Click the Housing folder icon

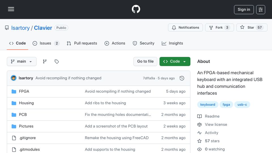click(x=14, y=103)
